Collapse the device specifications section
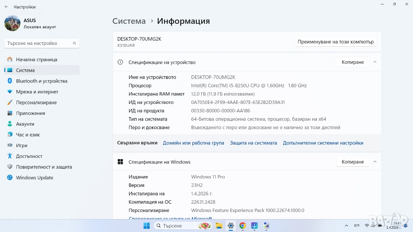This screenshot has height=232, width=413. [375, 62]
